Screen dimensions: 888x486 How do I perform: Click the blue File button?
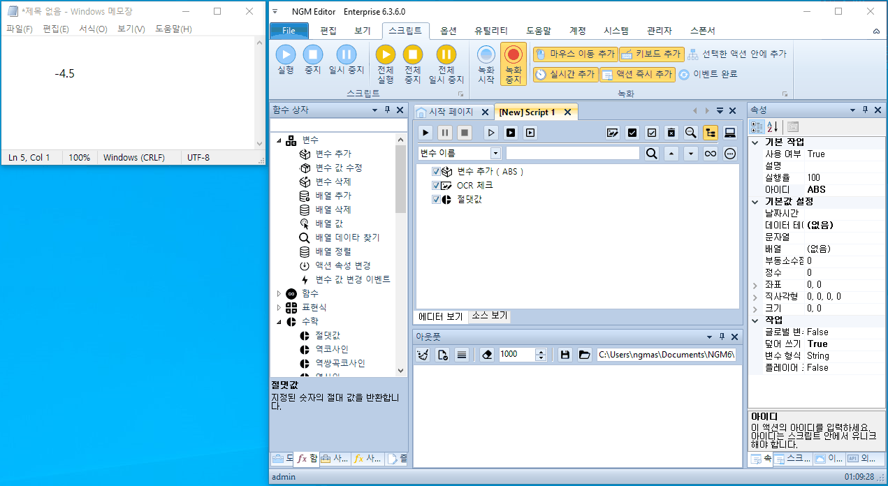click(x=289, y=31)
